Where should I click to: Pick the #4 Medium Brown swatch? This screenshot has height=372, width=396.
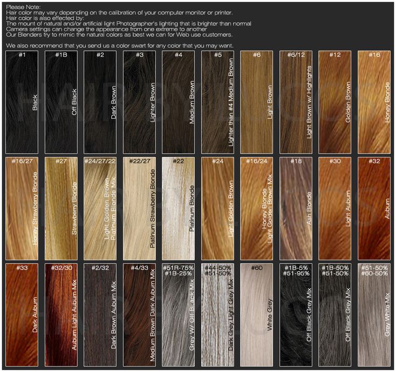[x=179, y=102]
